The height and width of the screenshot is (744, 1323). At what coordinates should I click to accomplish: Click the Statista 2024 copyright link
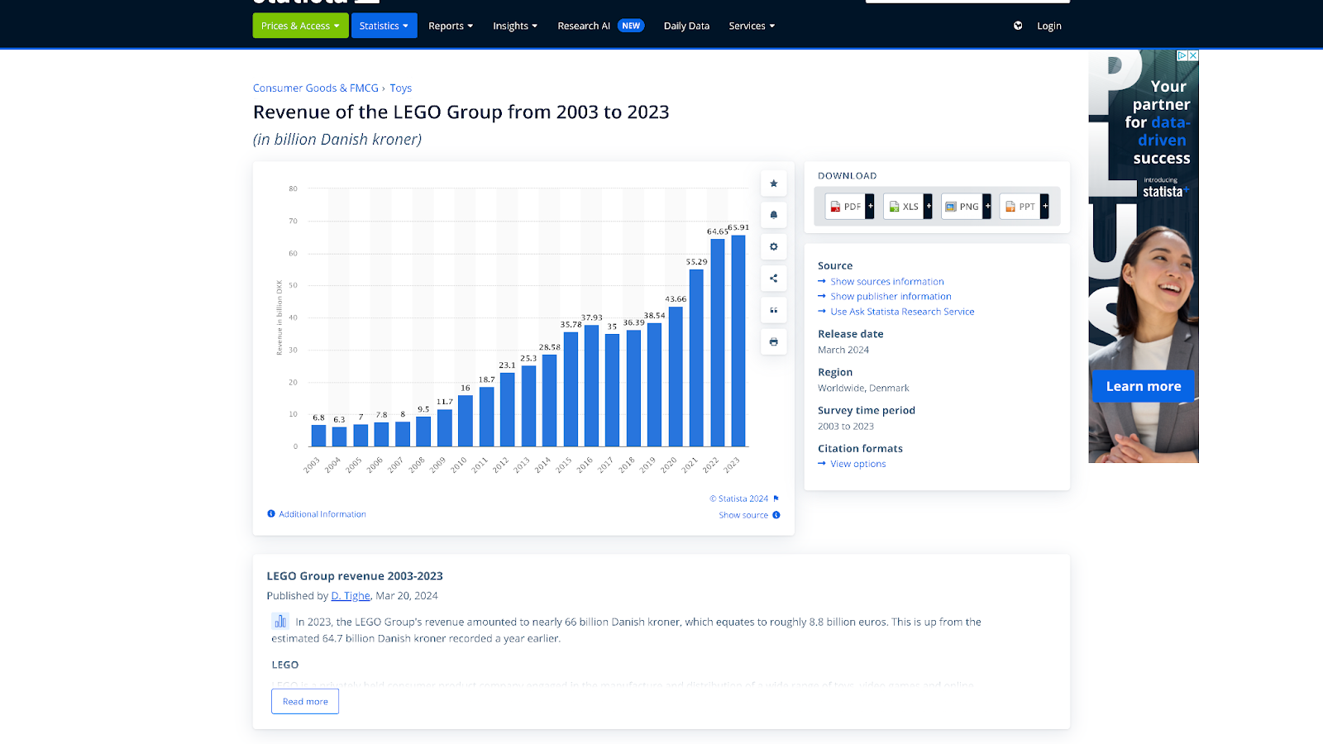739,498
